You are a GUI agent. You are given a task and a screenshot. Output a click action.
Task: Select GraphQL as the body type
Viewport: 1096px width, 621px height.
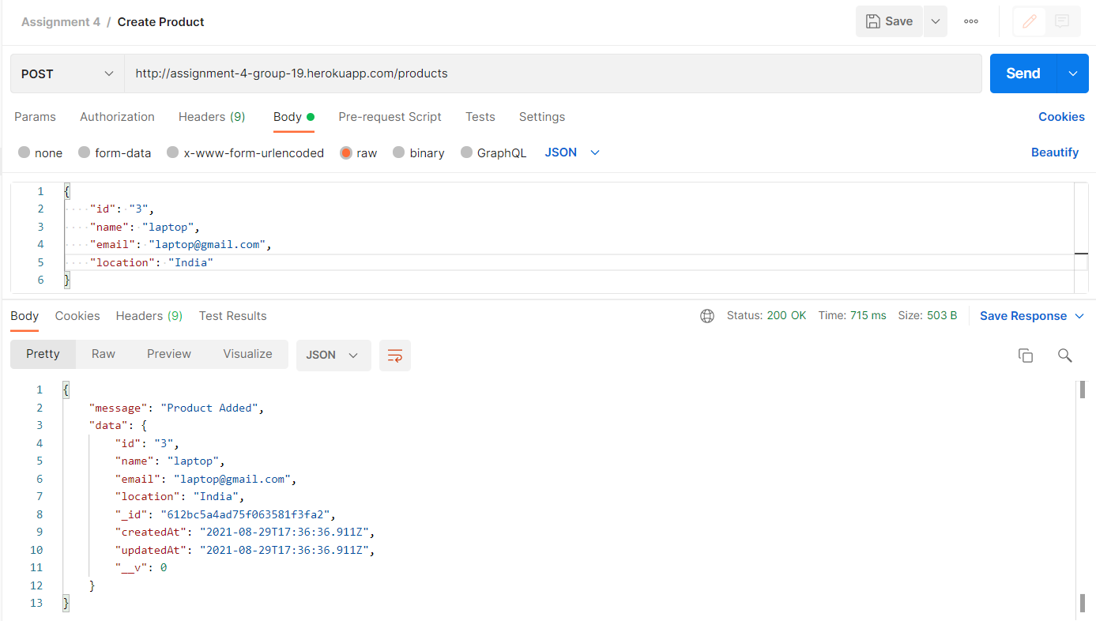(x=493, y=152)
